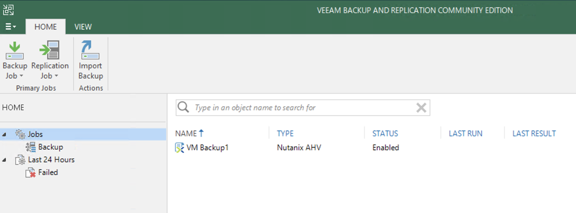This screenshot has height=213, width=576.
Task: Sort by the STATUS column header
Action: point(385,133)
